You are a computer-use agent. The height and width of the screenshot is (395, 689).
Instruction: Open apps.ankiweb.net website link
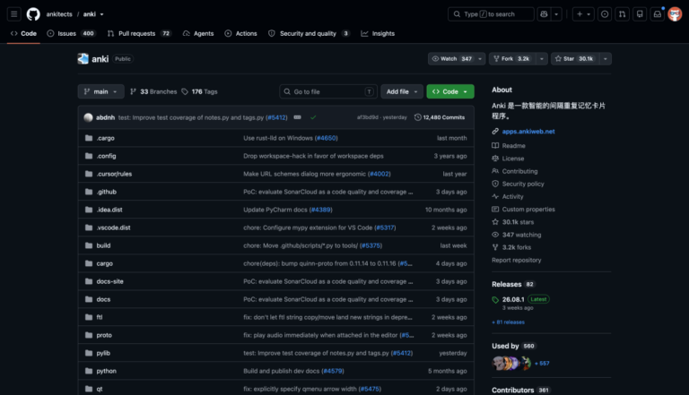pyautogui.click(x=528, y=132)
